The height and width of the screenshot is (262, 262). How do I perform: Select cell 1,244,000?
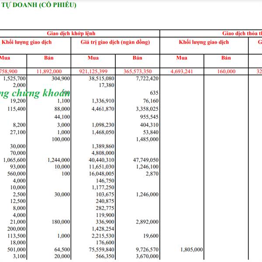[59, 160]
